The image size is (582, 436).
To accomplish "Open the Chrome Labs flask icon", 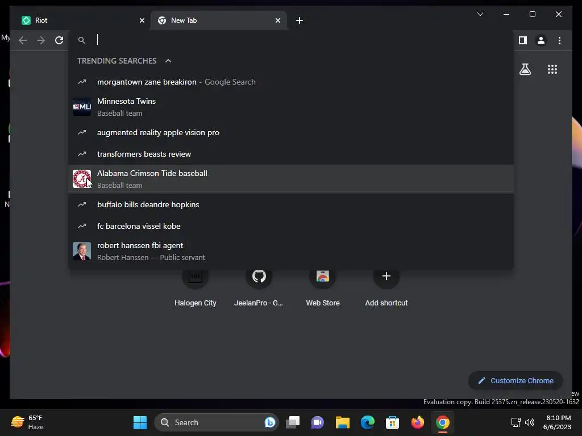I will click(x=525, y=69).
